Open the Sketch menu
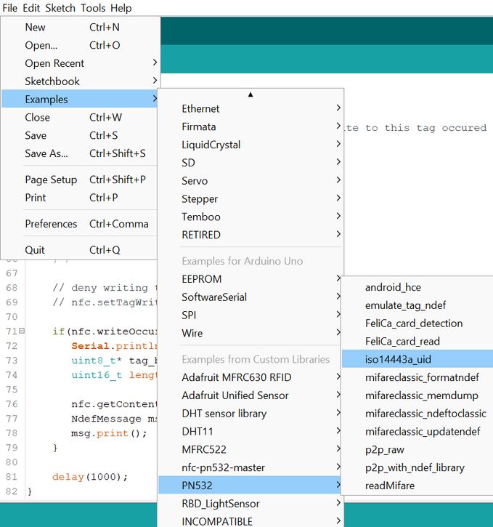Image resolution: width=493 pixels, height=527 pixels. [60, 8]
